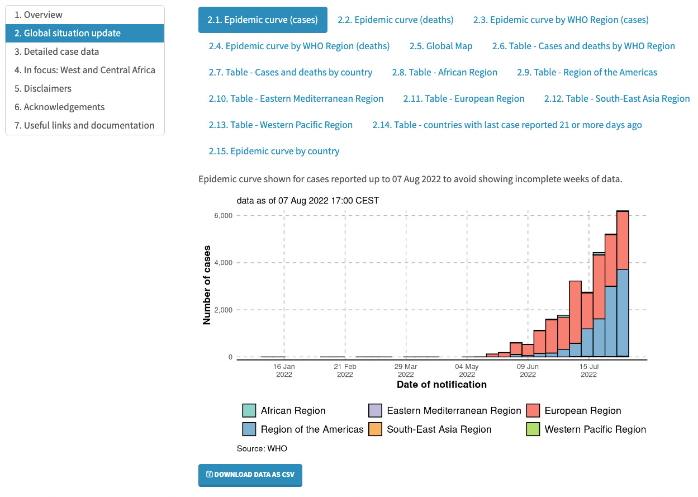Viewport: 698px width, 497px height.
Task: Open the 2.8 African Region table
Action: [445, 72]
